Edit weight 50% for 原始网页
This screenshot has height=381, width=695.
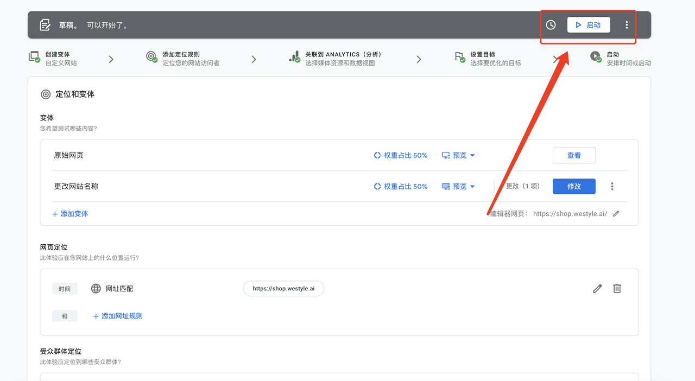click(401, 155)
